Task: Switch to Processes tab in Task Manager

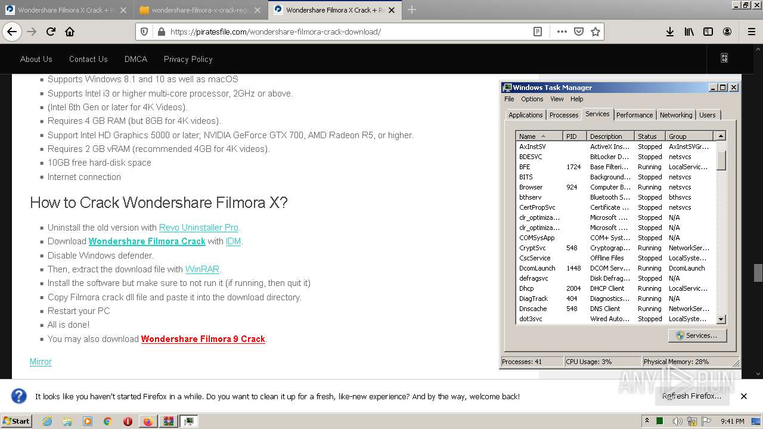Action: pos(564,115)
